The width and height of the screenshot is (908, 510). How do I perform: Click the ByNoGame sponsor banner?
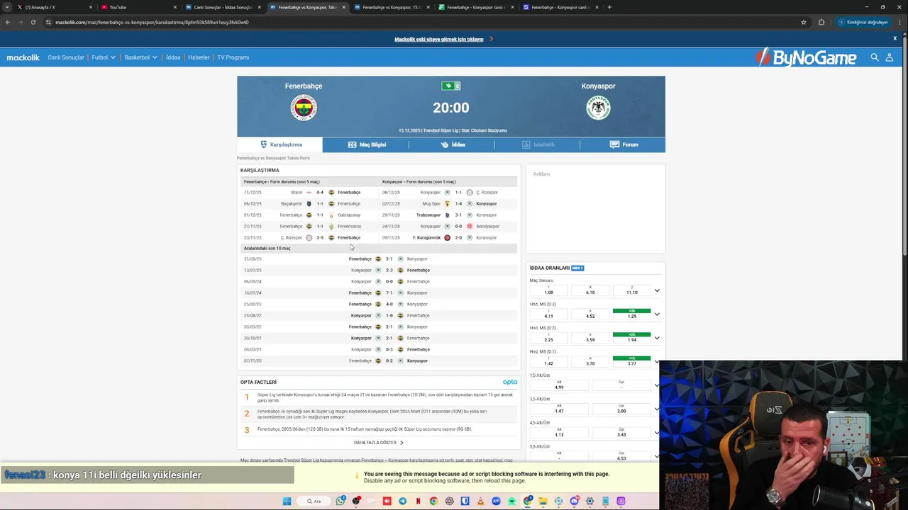click(x=805, y=57)
